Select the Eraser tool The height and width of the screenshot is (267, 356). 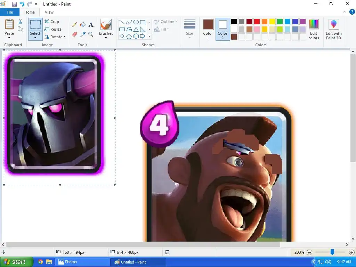click(75, 34)
